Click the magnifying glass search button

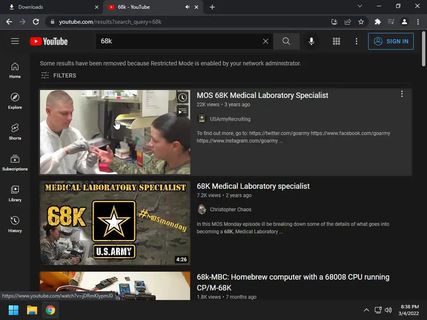click(x=286, y=41)
